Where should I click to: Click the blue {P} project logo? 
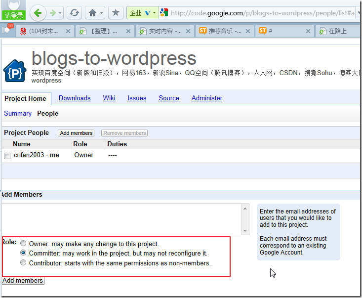[x=15, y=71]
